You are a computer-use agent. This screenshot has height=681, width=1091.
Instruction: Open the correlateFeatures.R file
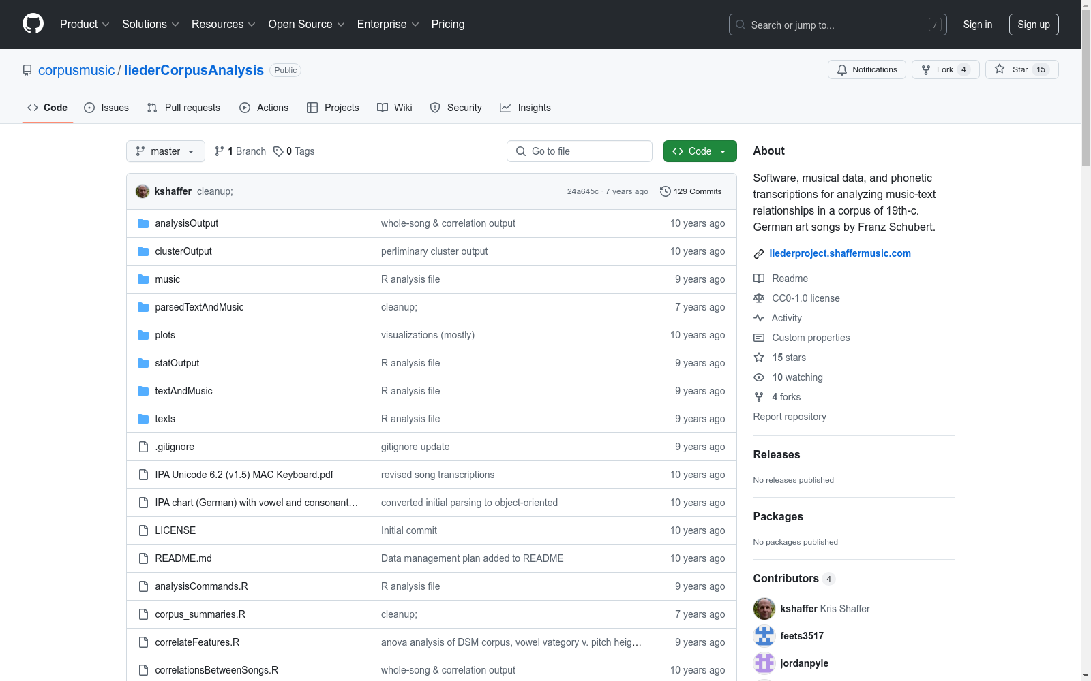click(x=197, y=642)
